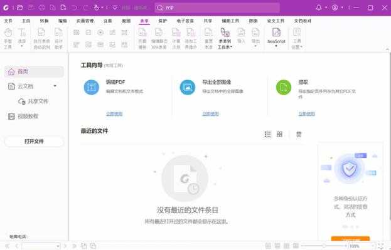Image resolution: width=391 pixels, height=250 pixels.
Task: Switch recent files to list view
Action: (x=267, y=134)
